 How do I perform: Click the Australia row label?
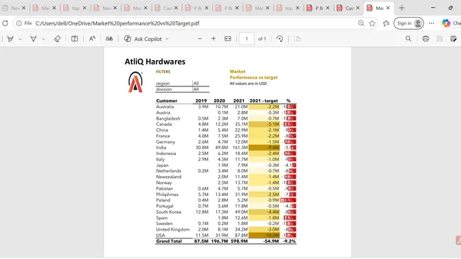165,107
